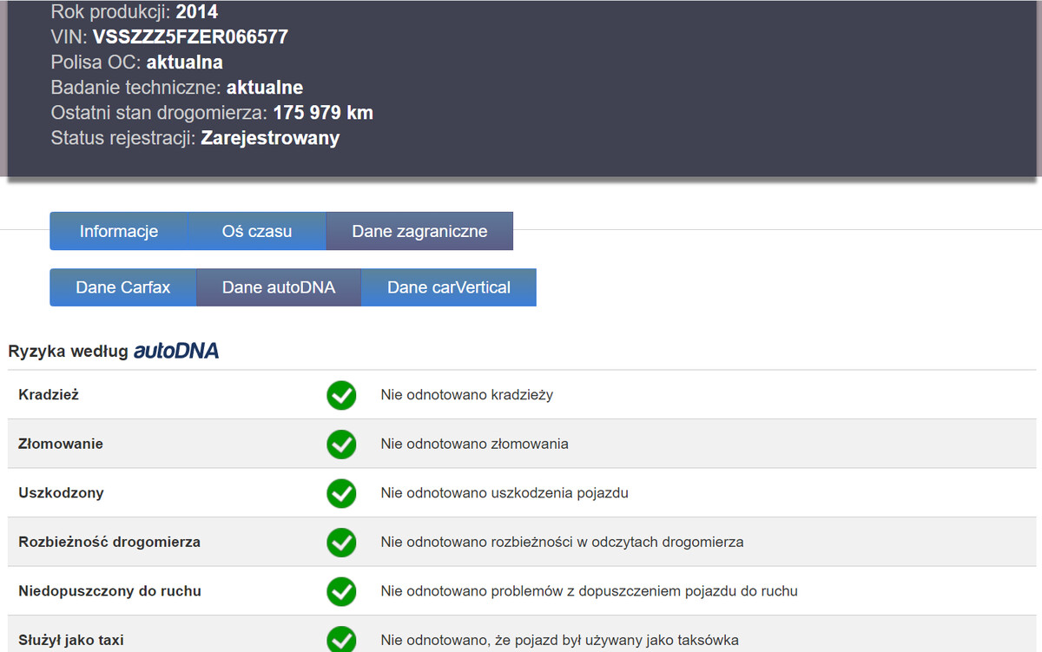Click the Służył jako taxi row label
The width and height of the screenshot is (1042, 652).
coord(71,640)
